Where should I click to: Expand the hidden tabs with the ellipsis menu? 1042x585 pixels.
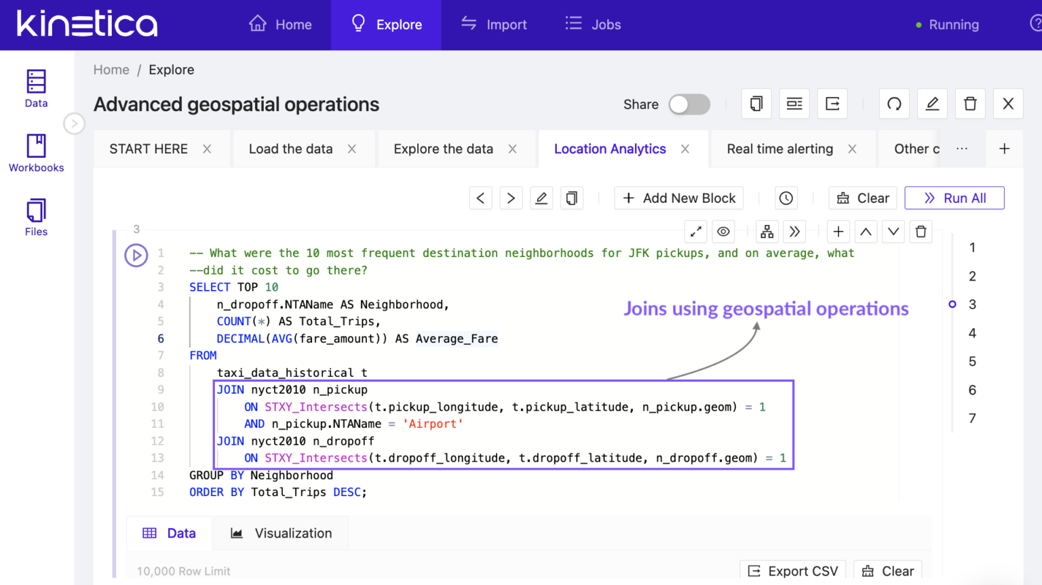tap(961, 148)
